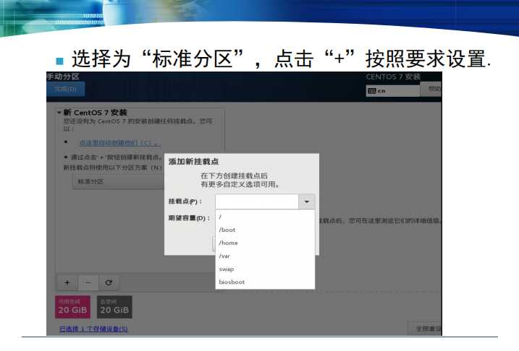Click the 期望容量(D) label
The width and height of the screenshot is (519, 351).
[189, 218]
